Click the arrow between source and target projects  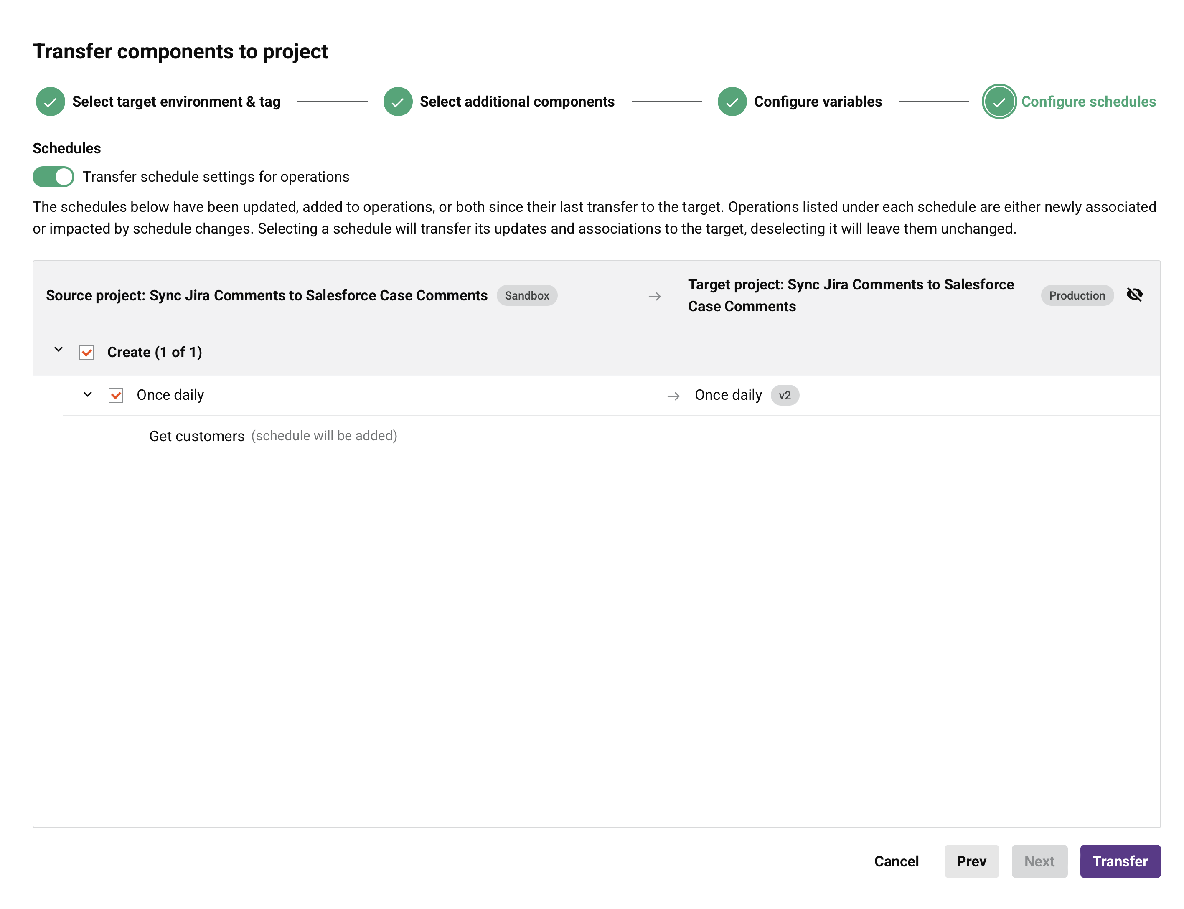pos(655,296)
